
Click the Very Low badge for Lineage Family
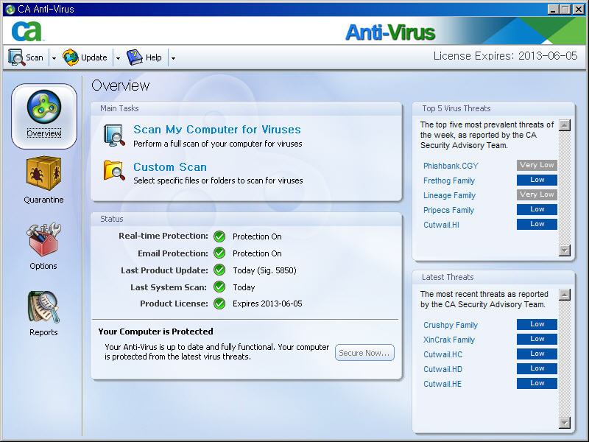(537, 194)
